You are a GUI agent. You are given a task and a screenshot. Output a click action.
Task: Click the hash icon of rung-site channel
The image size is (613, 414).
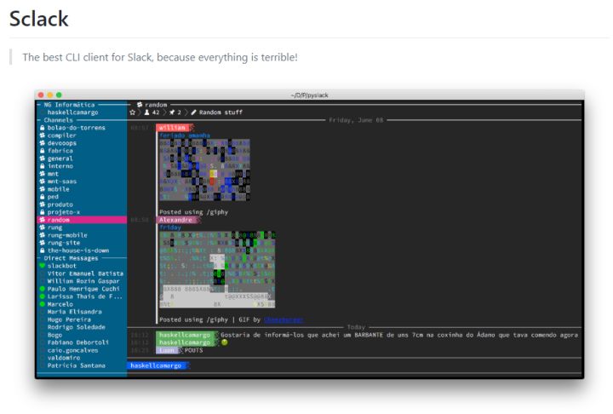[43, 243]
